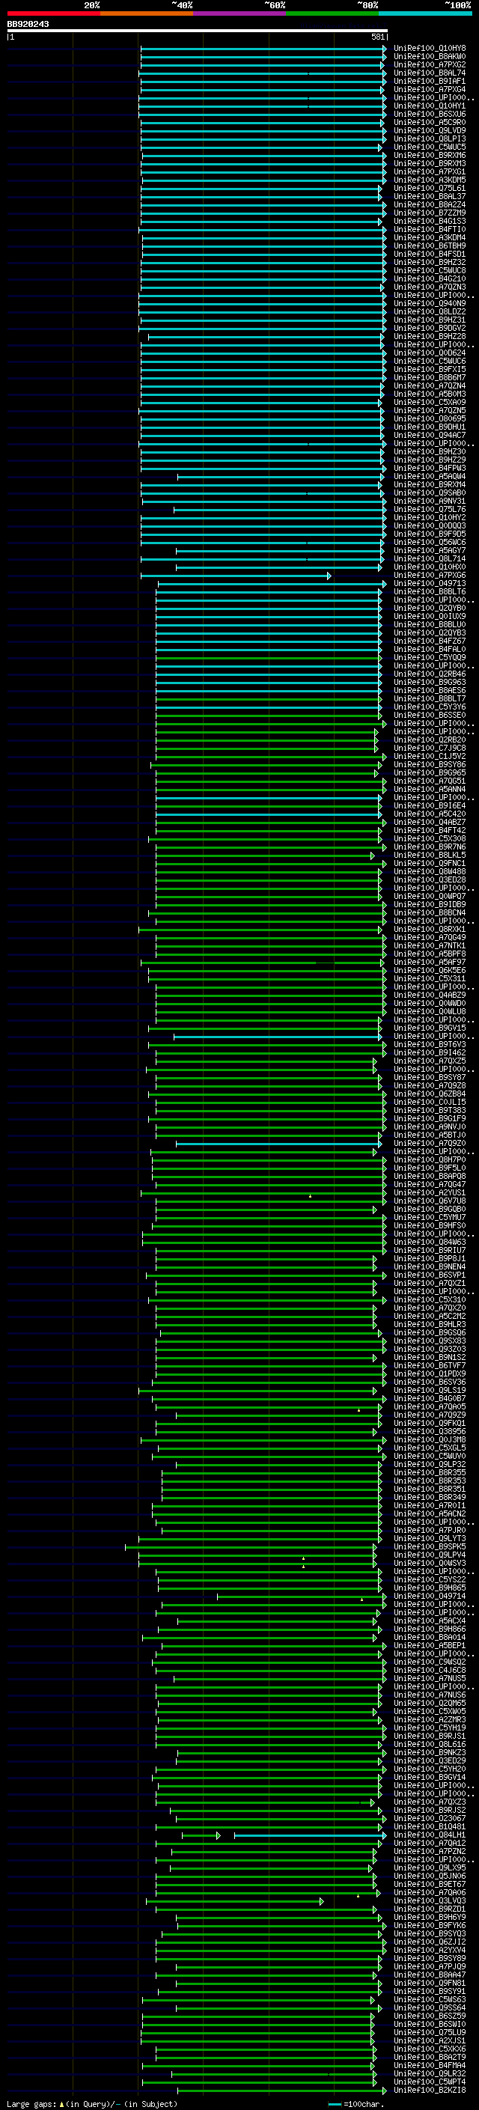Select the UniRef100_A7PXG2 label
479x2110 pixels.
tap(429, 64)
